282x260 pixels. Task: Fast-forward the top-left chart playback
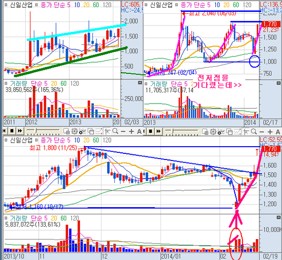click(19, 131)
